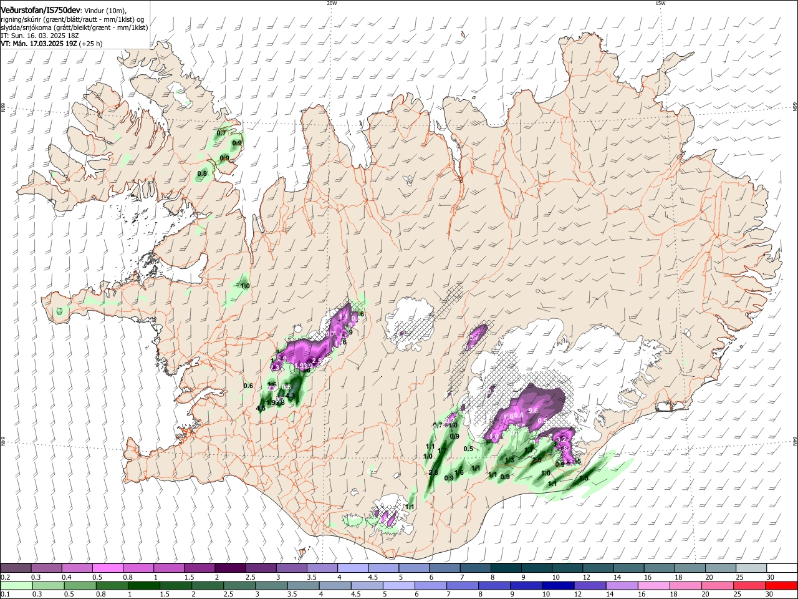Select the white 30 swatch in snow scale

[x=782, y=568]
